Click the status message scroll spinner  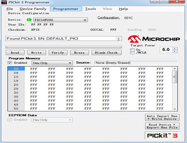(x=119, y=39)
